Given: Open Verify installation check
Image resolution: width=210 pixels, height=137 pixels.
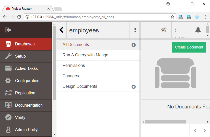Looking at the screenshot, I should pyautogui.click(x=26, y=118).
